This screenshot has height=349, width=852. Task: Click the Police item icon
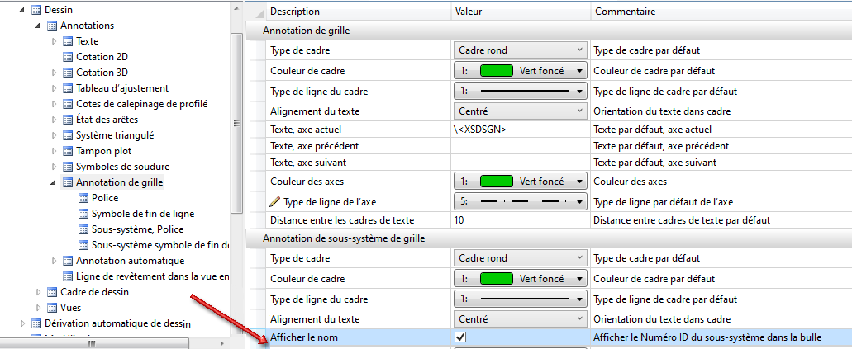pos(83,198)
